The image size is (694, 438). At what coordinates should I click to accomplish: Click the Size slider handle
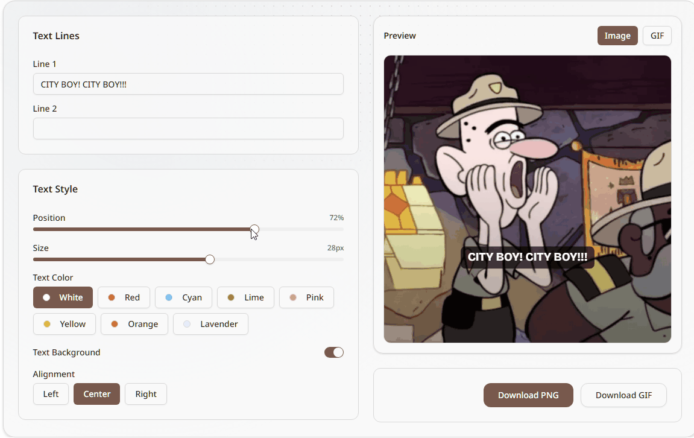click(x=210, y=259)
